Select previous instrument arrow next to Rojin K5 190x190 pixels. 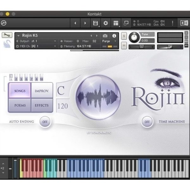pos(91,35)
